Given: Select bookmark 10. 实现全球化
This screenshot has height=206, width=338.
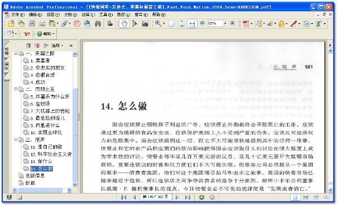Looking at the screenshot, I should [46, 133].
